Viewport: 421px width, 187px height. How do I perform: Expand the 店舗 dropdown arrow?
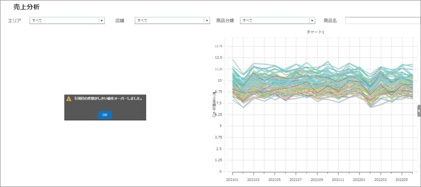[x=207, y=21]
